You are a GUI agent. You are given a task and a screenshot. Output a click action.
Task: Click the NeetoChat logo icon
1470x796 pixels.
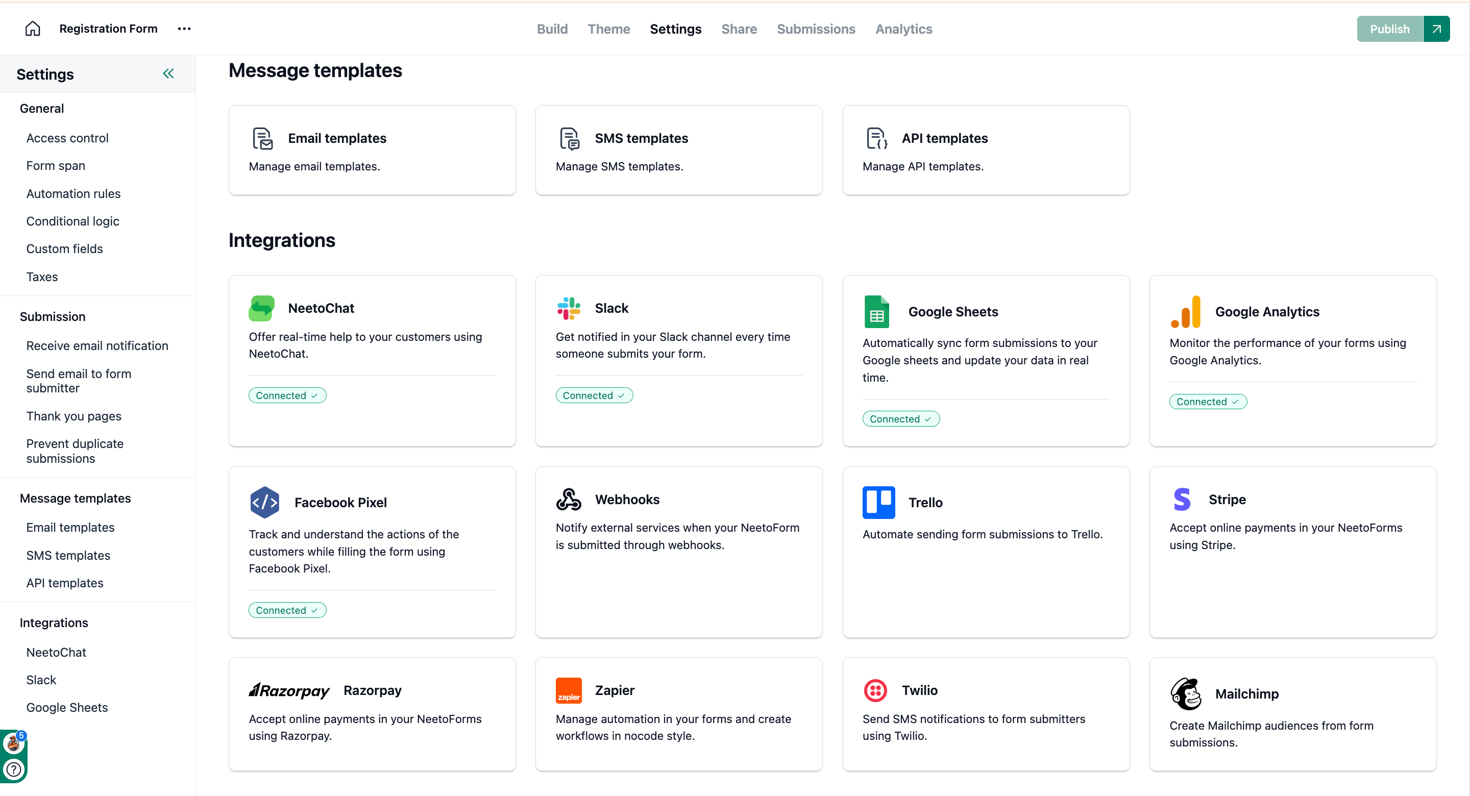262,308
